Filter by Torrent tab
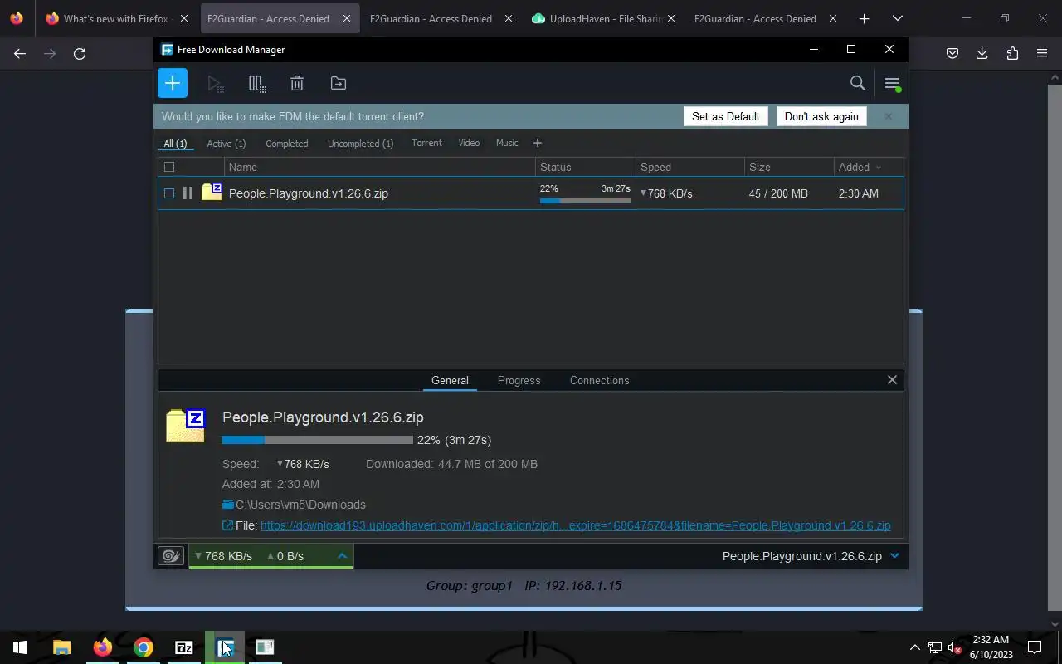1062x664 pixels. (426, 143)
